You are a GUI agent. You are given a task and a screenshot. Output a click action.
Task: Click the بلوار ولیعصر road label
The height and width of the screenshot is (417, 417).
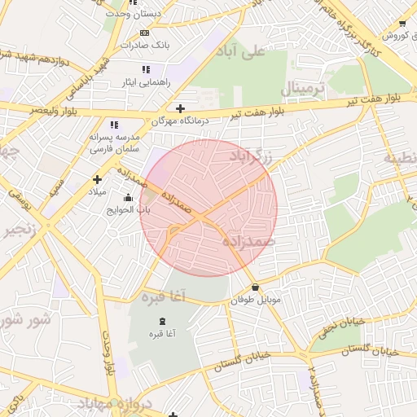pos(54,111)
